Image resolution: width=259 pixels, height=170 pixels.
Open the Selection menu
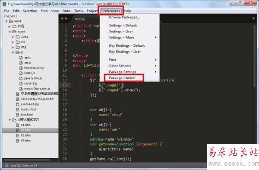pos(30,11)
